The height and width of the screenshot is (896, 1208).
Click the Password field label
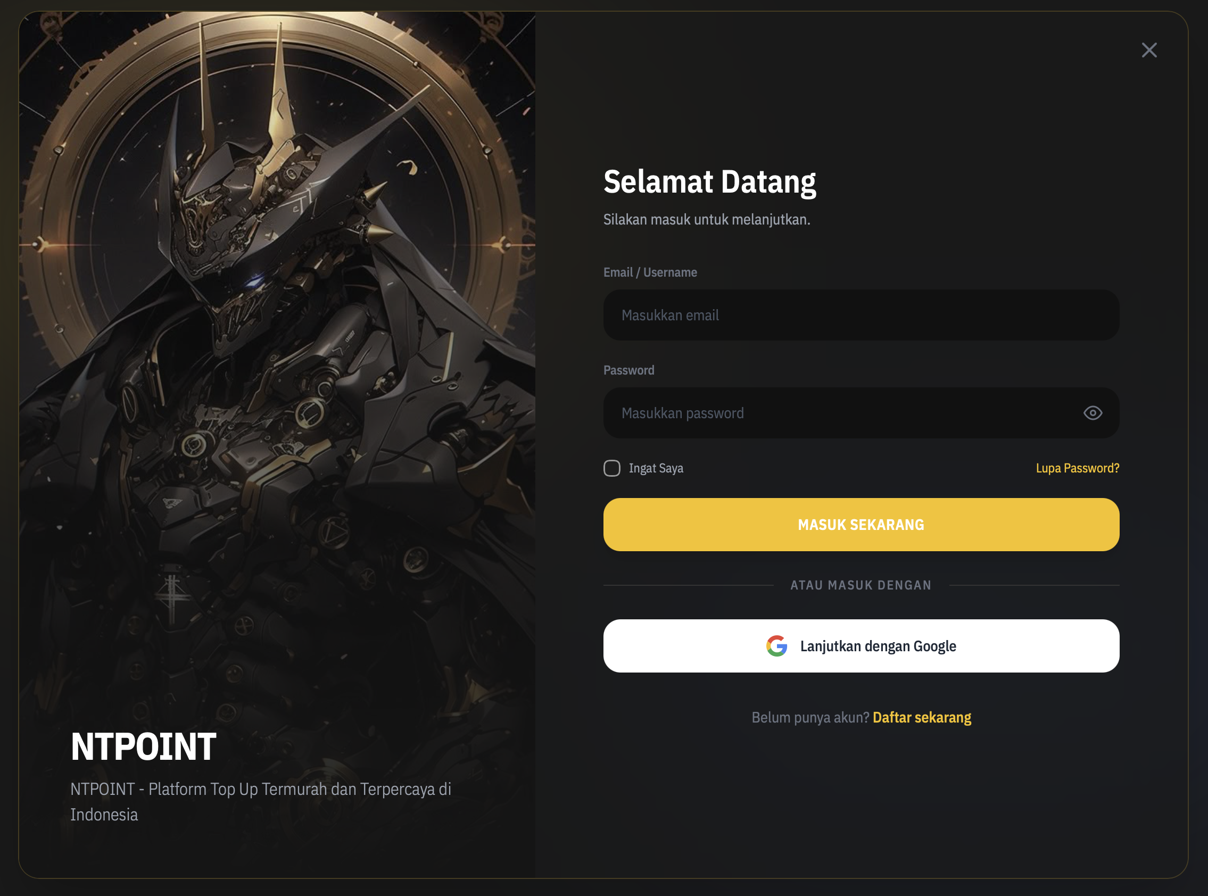[x=628, y=370]
